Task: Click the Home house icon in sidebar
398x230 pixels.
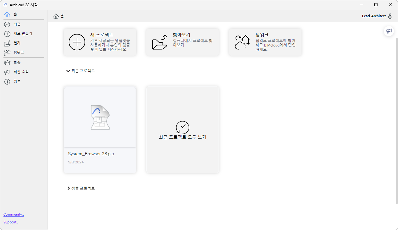Action: 7,14
